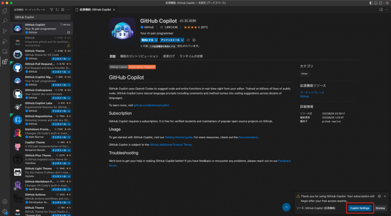
Task: Select the GitHub Copilot Labs list entry
Action: 41,107
